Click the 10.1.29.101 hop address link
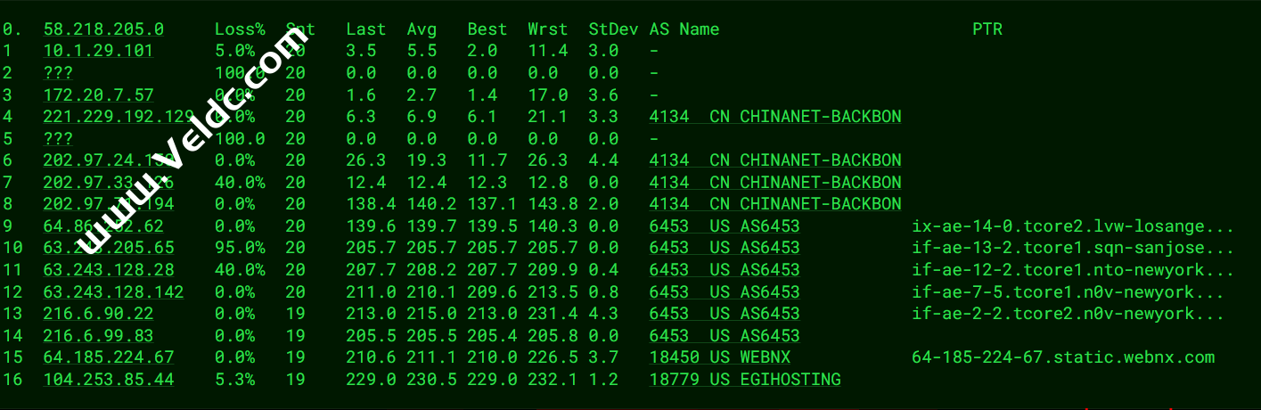 tap(98, 51)
